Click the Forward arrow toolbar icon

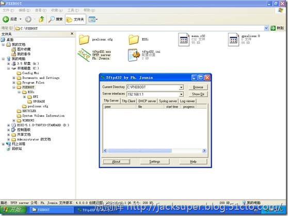pos(28,19)
